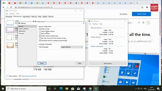Close the Settings dialog with X
This screenshot has width=162, height=91.
(84, 24)
